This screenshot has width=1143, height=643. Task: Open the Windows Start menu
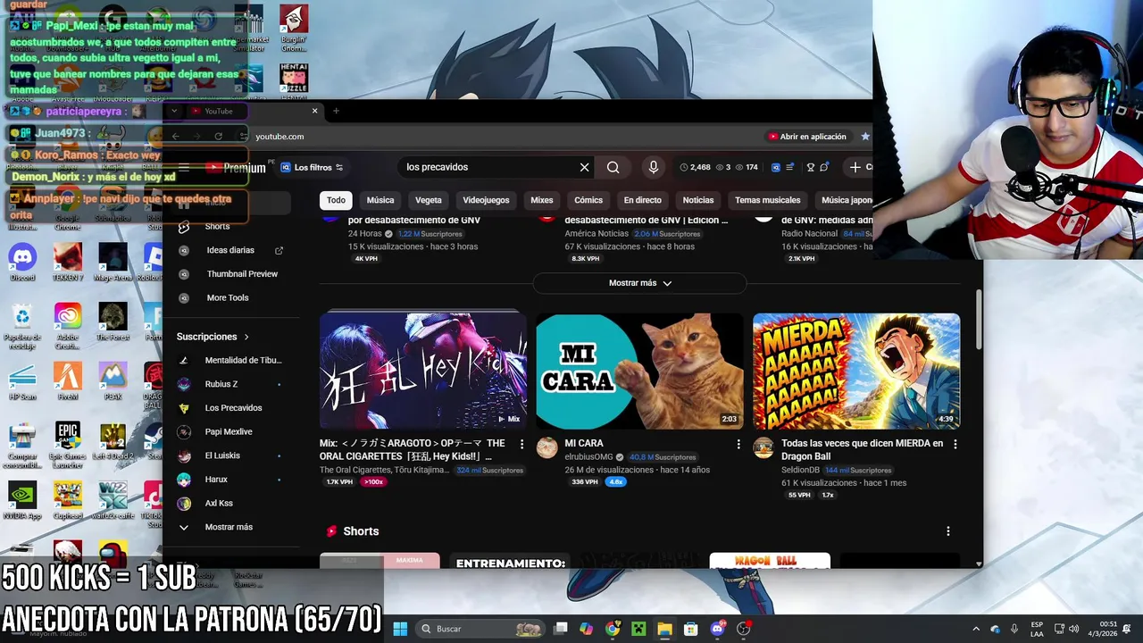click(400, 629)
